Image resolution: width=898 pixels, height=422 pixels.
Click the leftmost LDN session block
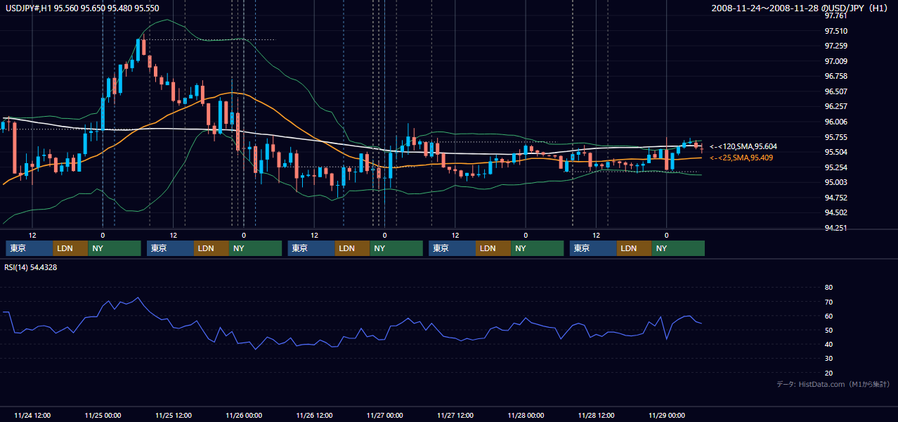tap(71, 248)
